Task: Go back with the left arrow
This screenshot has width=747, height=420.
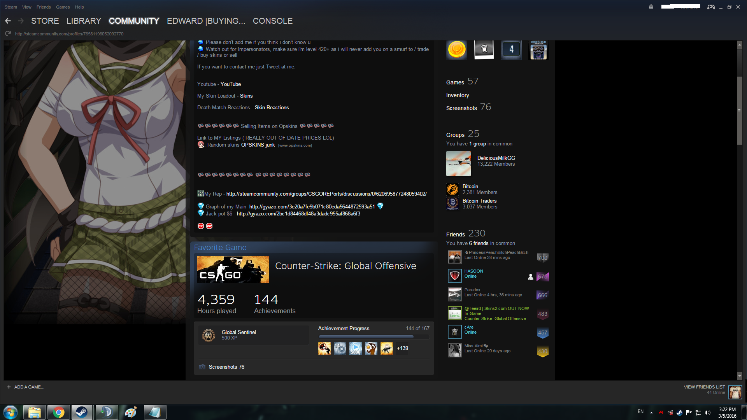Action: (8, 21)
